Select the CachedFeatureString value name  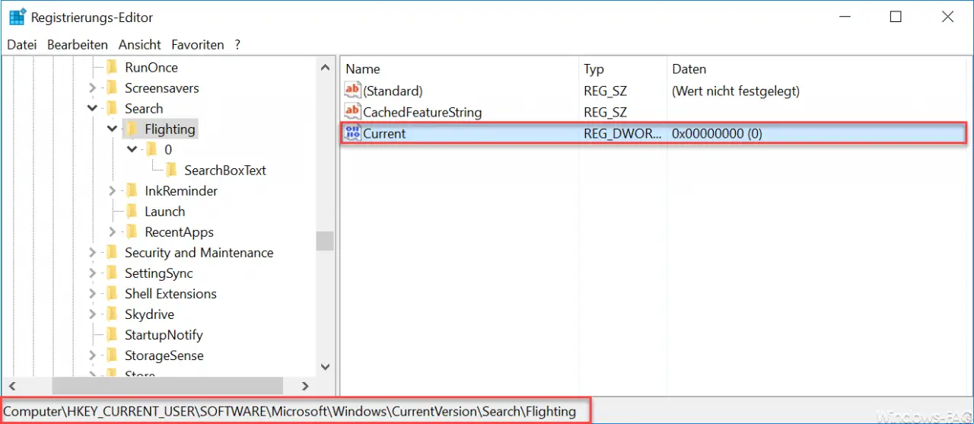tap(422, 112)
